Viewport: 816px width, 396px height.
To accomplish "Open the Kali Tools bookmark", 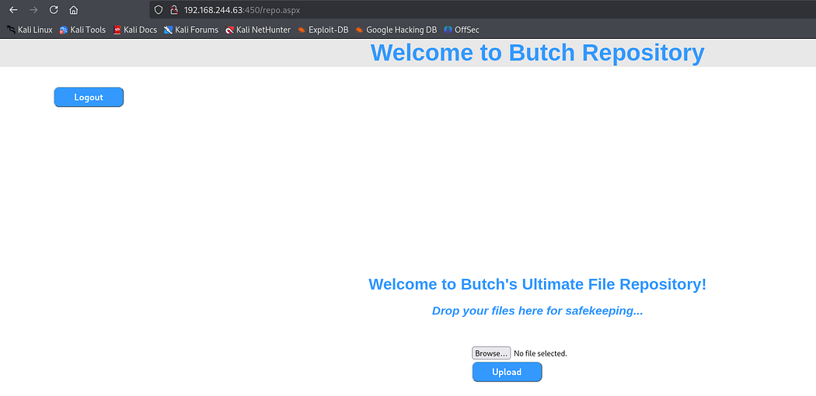I will pos(82,30).
